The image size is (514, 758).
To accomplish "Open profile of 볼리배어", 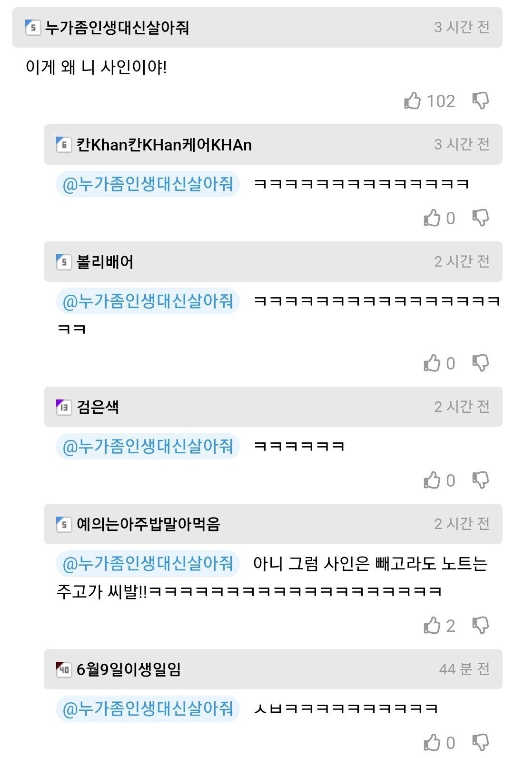I will 105,262.
